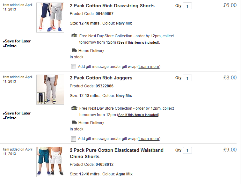Click M&S store collection icon for Joggers
241x184 pixels.
click(74, 108)
